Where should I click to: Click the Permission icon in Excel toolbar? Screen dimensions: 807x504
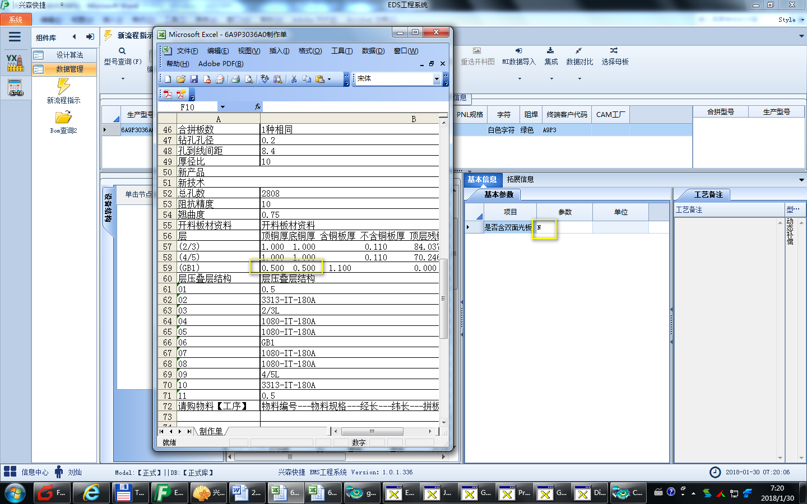click(x=207, y=79)
